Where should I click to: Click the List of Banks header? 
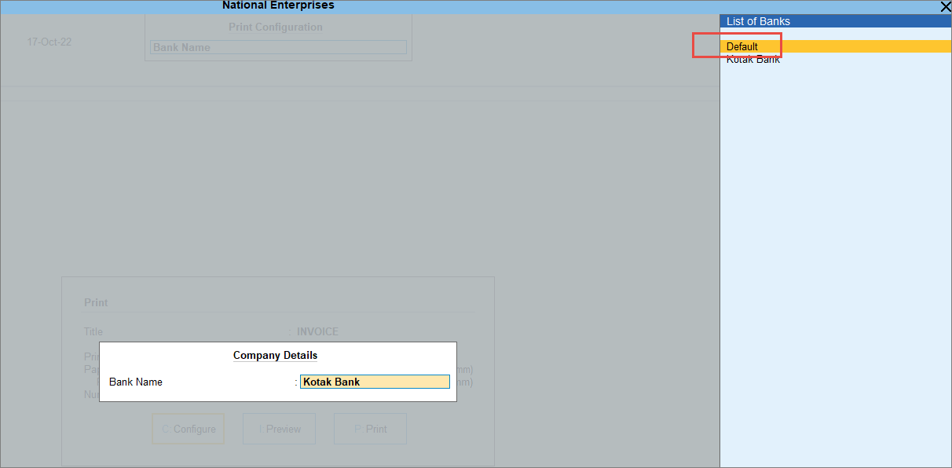pyautogui.click(x=836, y=21)
